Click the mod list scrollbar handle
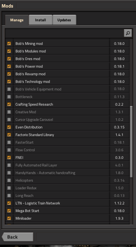Image resolution: width=136 pixels, height=247 pixels. [131, 142]
